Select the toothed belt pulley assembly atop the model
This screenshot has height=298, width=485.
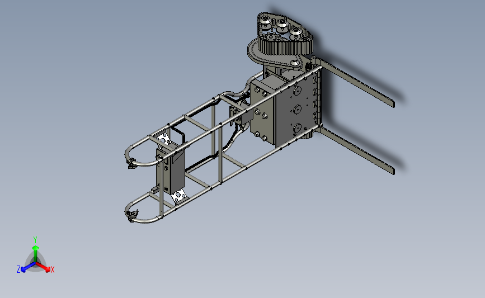[285, 34]
